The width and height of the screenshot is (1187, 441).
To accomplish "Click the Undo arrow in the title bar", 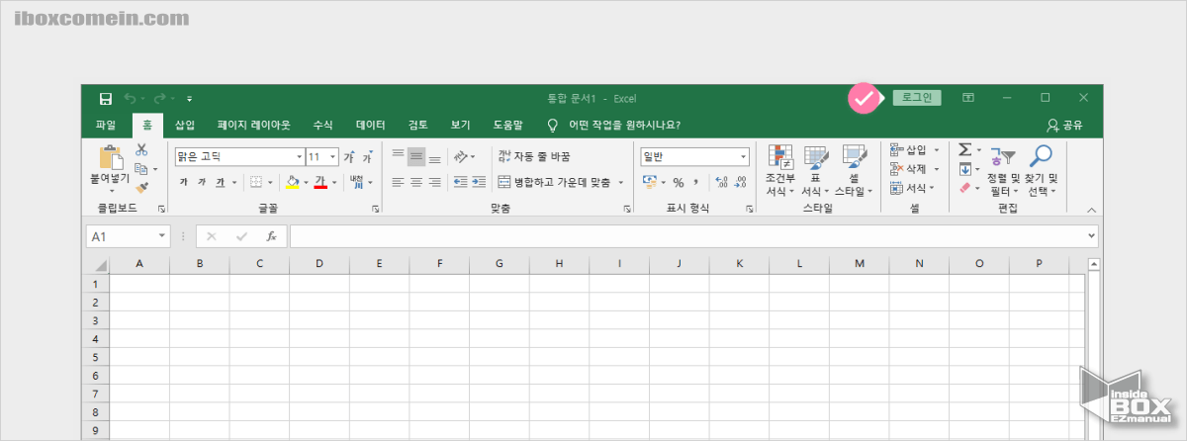I will [x=131, y=99].
